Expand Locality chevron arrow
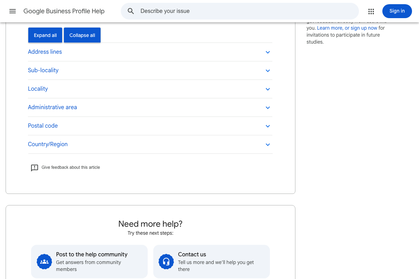The height and width of the screenshot is (279, 419). coord(268,89)
